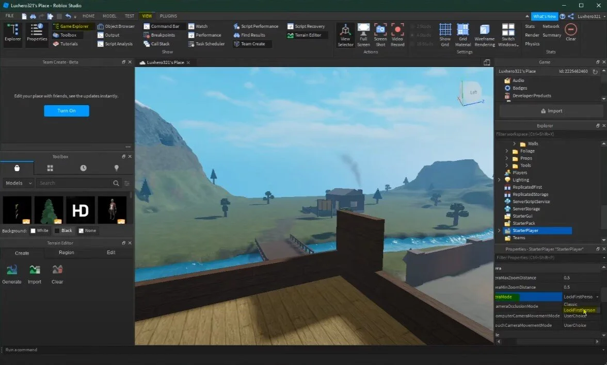Image resolution: width=607 pixels, height=365 pixels.
Task: Open the Object Browser
Action: click(x=116, y=26)
